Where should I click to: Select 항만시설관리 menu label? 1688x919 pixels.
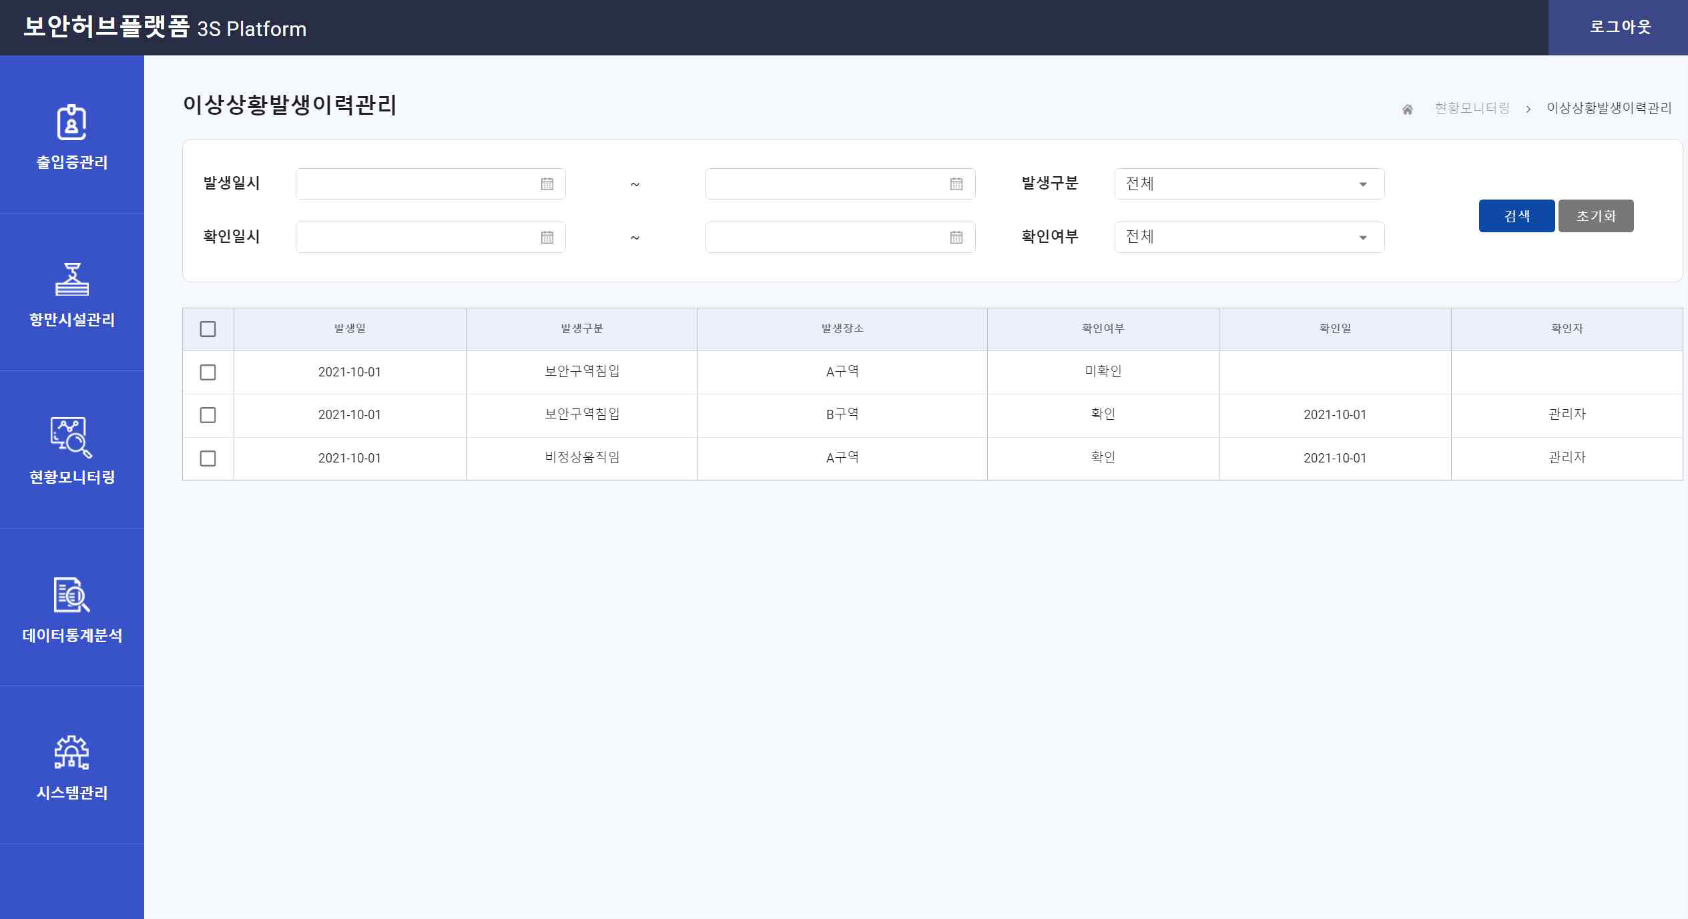[71, 320]
